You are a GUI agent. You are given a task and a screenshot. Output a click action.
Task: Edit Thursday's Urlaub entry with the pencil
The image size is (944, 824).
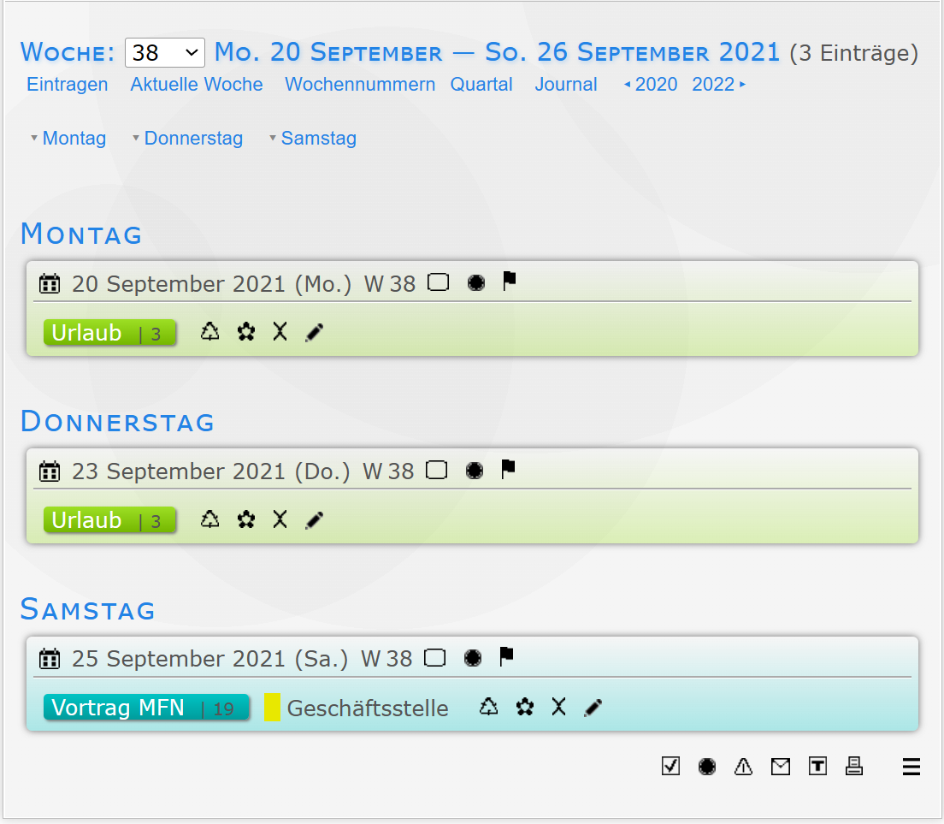click(x=315, y=519)
